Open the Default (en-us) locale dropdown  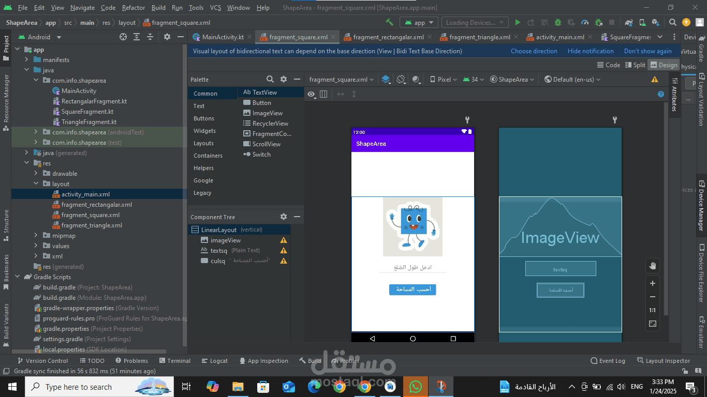point(572,79)
